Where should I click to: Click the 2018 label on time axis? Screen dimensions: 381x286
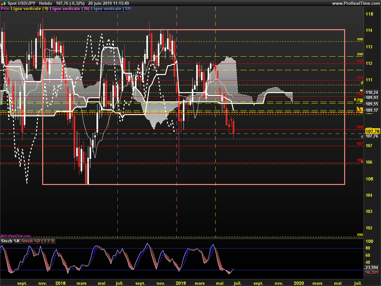point(60,283)
